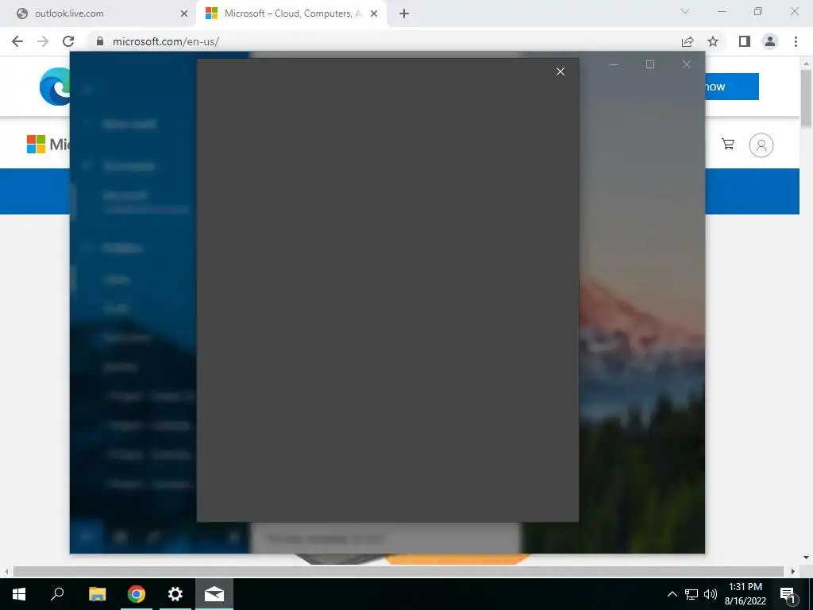Switch to Chrome from the taskbar

click(x=137, y=594)
